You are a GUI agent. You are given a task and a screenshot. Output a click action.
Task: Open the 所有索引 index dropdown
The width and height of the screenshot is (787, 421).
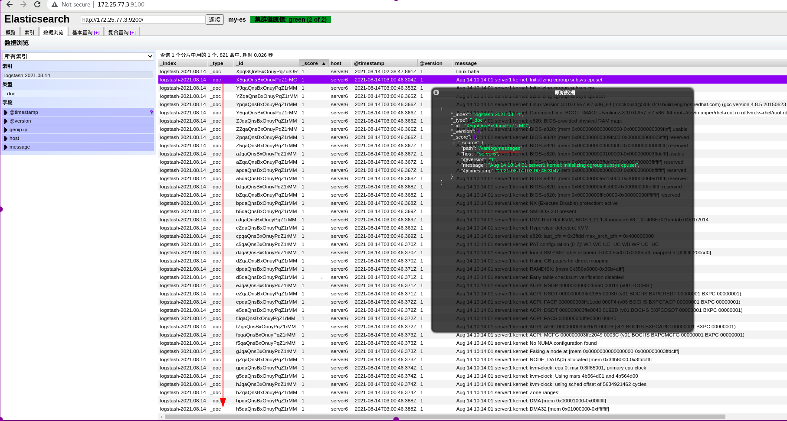click(78, 56)
